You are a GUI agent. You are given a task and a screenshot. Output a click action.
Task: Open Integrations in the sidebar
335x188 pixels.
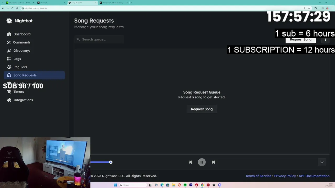34,100
